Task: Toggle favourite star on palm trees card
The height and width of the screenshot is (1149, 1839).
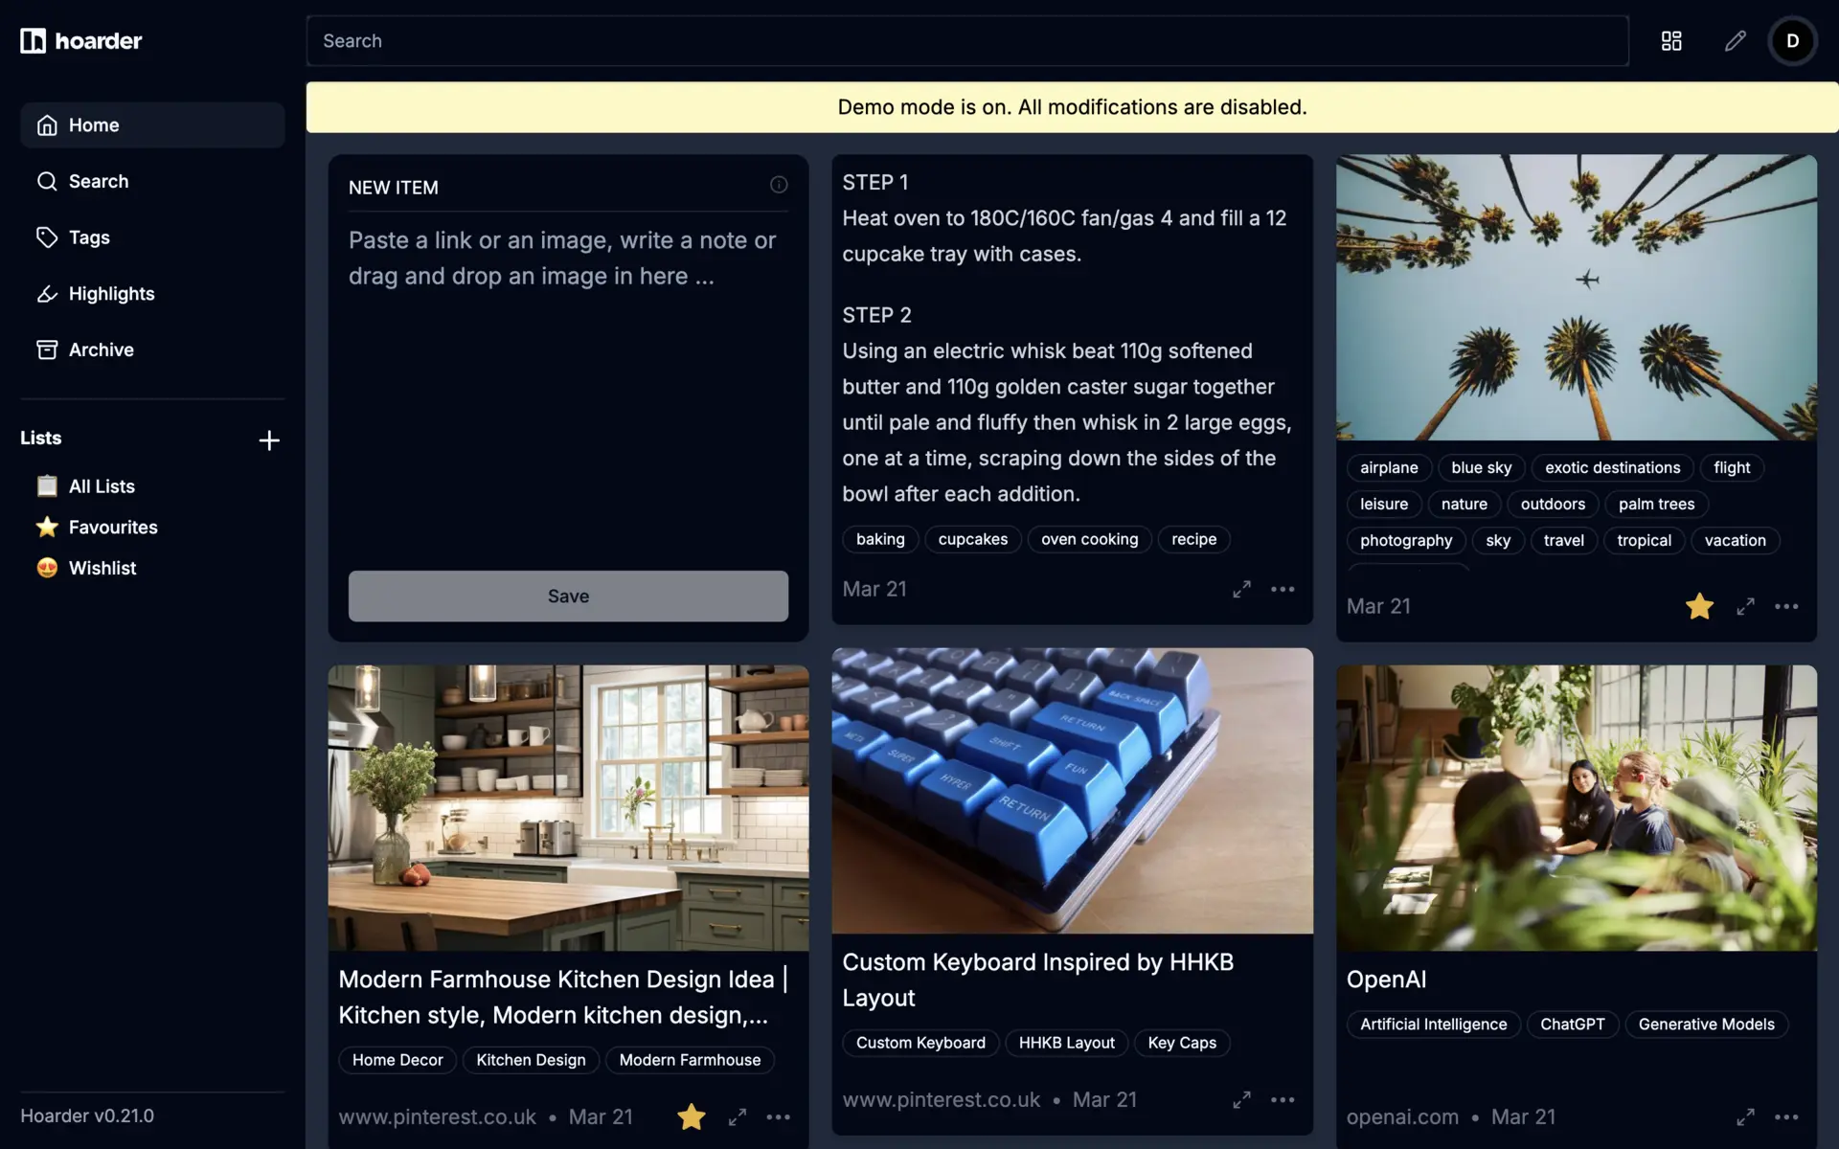Action: [1699, 606]
